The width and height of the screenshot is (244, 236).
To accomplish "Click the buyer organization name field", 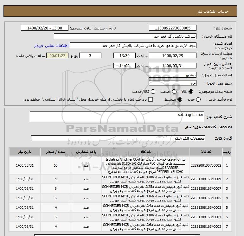I will pos(125,36).
